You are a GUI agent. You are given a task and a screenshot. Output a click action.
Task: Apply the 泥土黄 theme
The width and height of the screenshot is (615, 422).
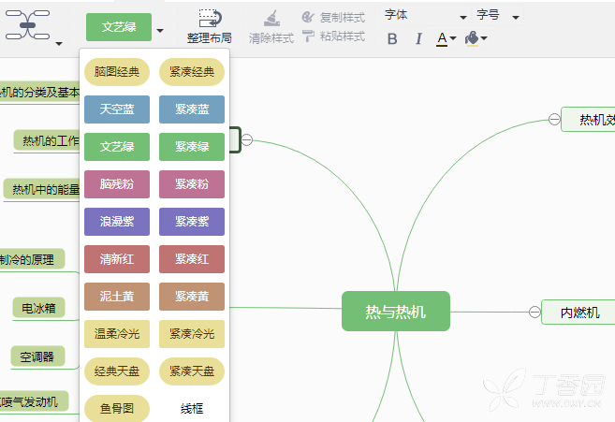coord(117,297)
